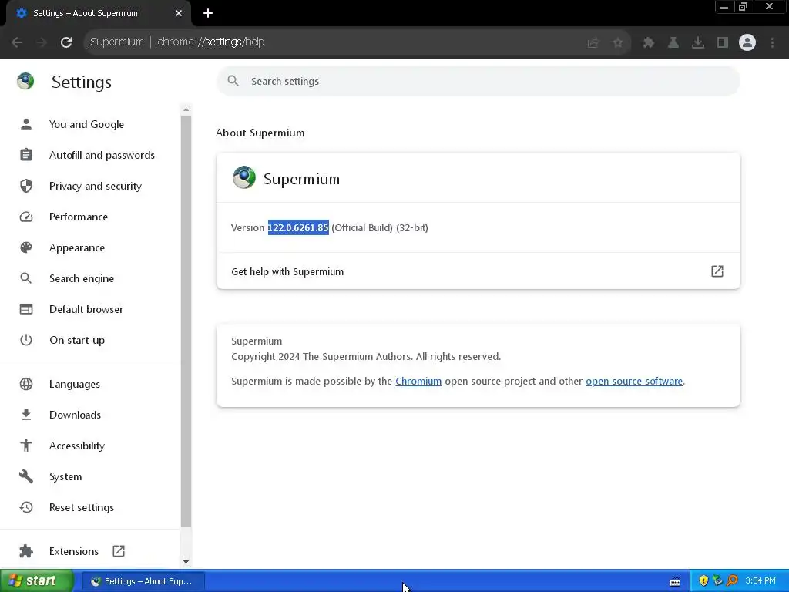The width and height of the screenshot is (789, 592).
Task: Go to Downloads settings section
Action: pos(75,415)
